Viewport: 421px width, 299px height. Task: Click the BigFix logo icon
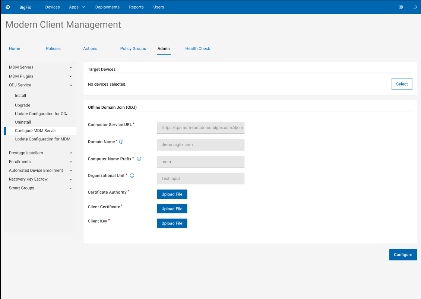(x=7, y=7)
